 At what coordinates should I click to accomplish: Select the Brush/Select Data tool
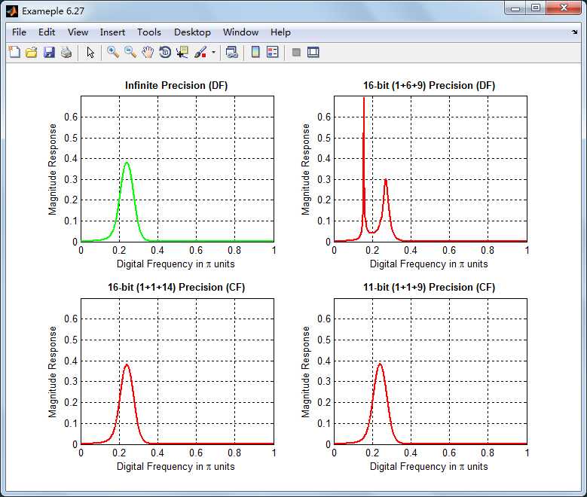pos(200,52)
